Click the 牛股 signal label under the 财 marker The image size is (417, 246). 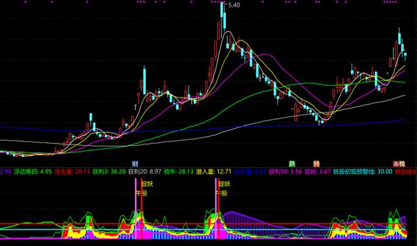pyautogui.click(x=141, y=193)
